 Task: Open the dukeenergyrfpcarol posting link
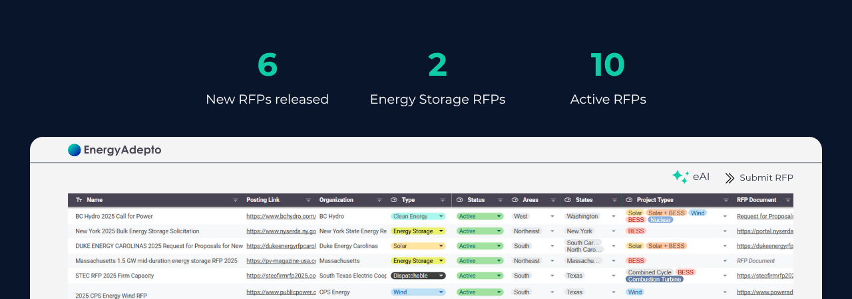pyautogui.click(x=281, y=246)
